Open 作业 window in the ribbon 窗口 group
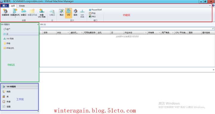215x114 pixels. pos(92,13)
